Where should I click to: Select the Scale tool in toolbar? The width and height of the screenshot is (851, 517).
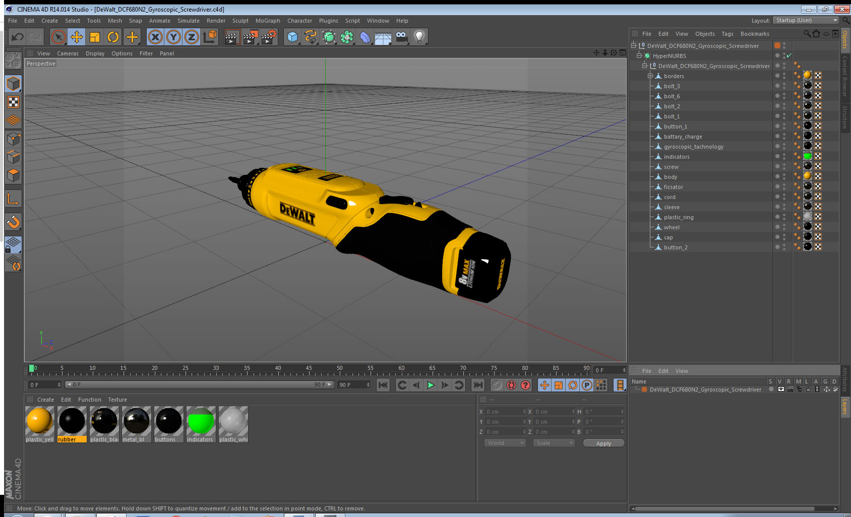[x=95, y=37]
